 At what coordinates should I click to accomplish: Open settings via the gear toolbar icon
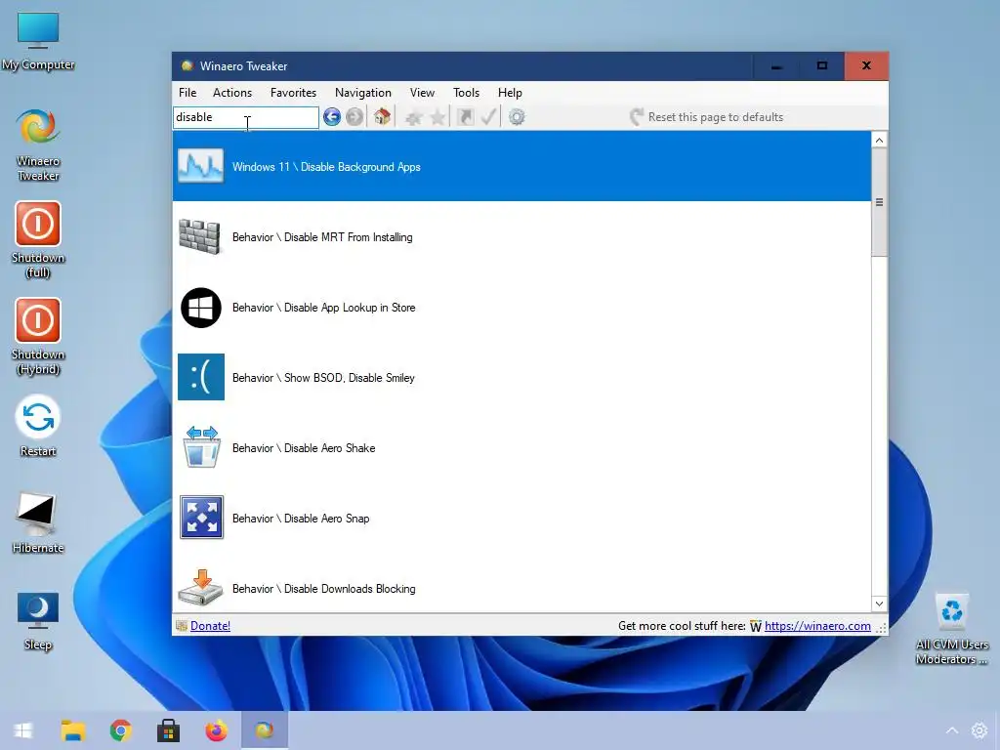[x=517, y=117]
